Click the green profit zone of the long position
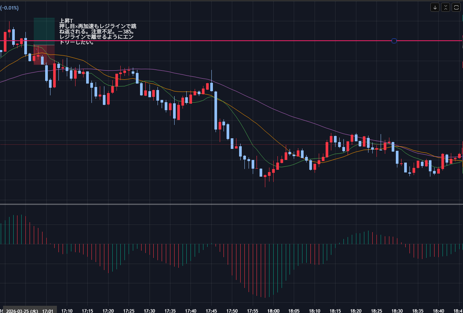Image resolution: width=463 pixels, height=313 pixels. click(44, 30)
